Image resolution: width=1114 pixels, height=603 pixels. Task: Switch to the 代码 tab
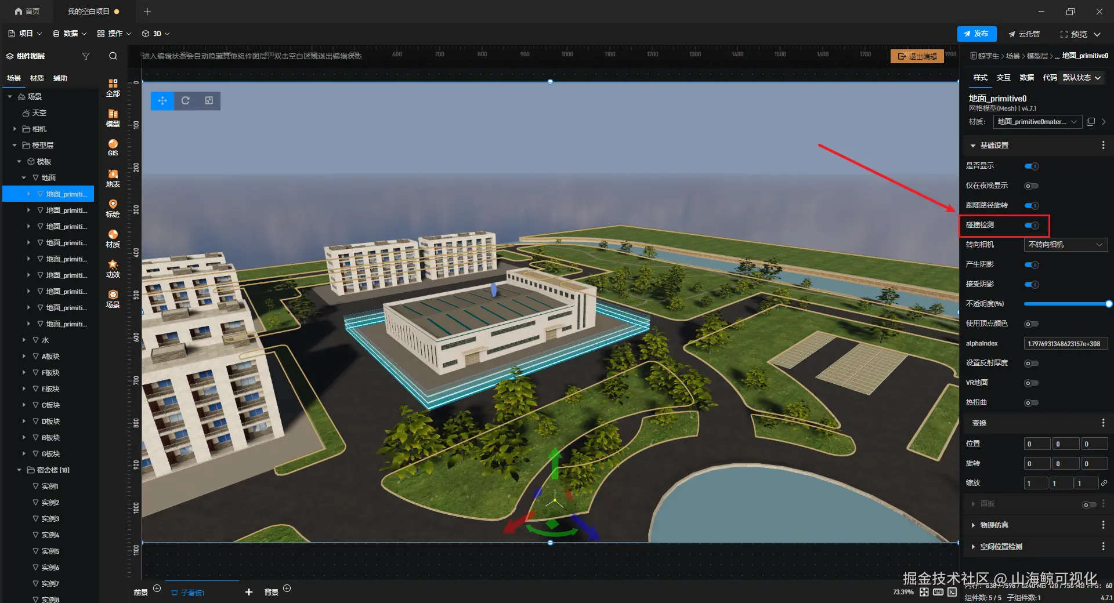[1050, 78]
